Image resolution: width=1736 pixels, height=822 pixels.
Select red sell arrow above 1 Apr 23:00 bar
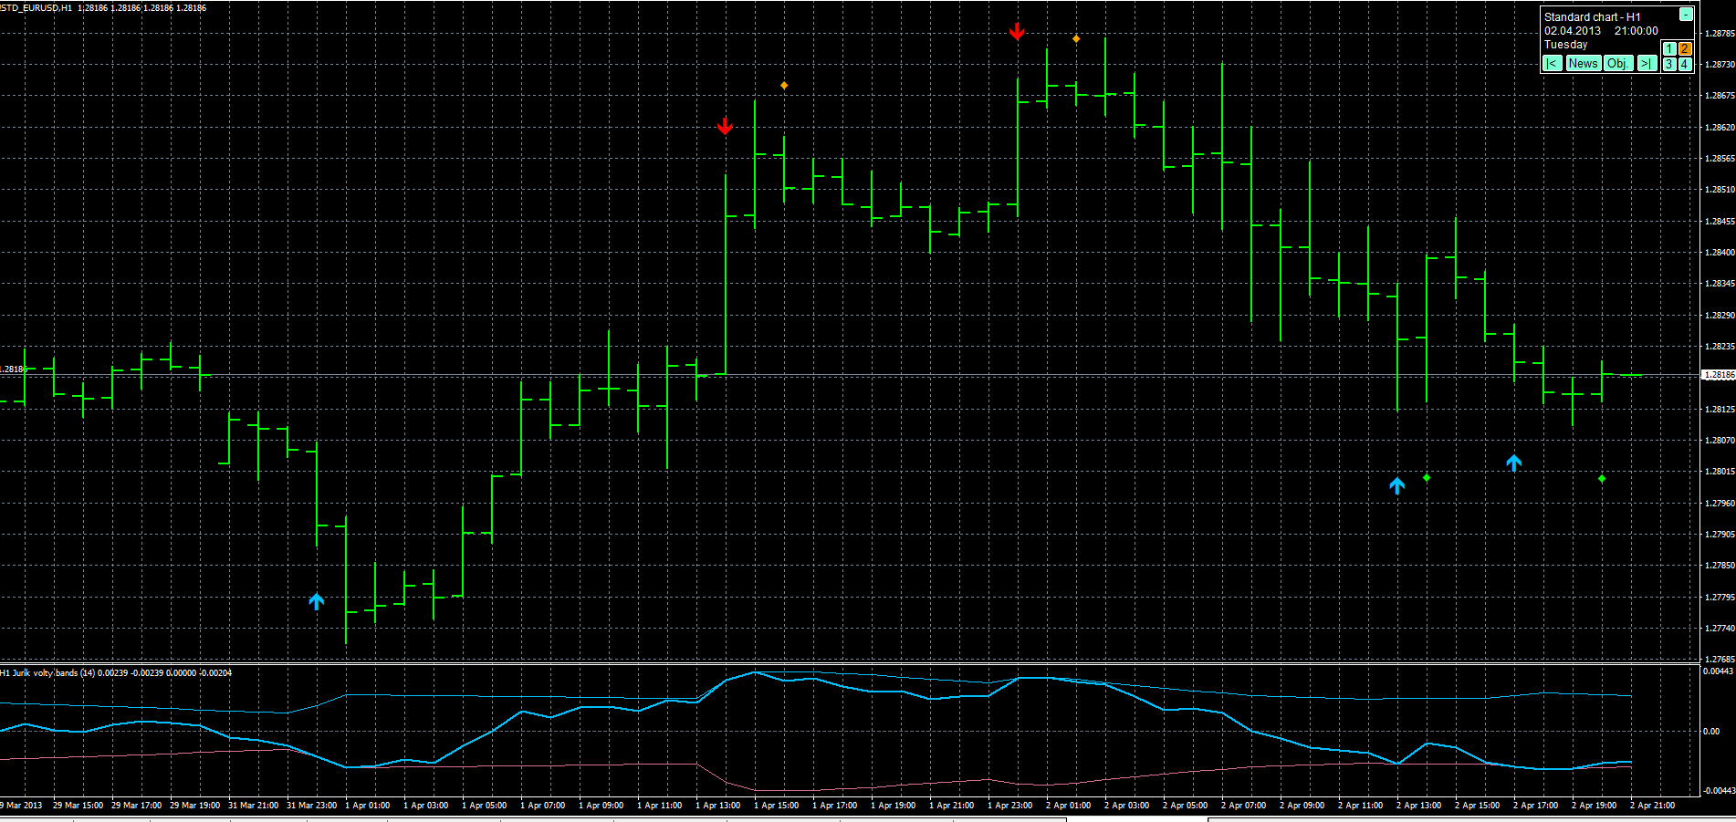click(x=1017, y=32)
